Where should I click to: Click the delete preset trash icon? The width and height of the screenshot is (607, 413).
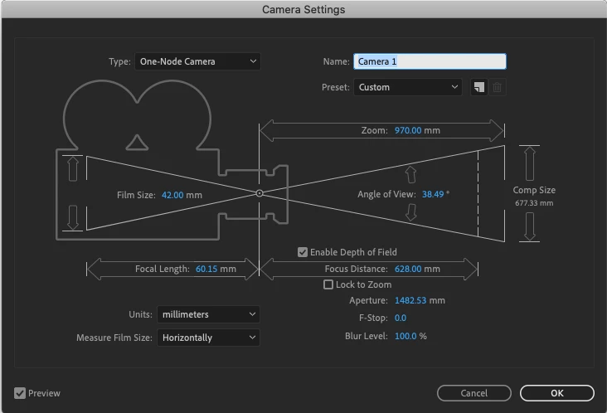[x=497, y=87]
